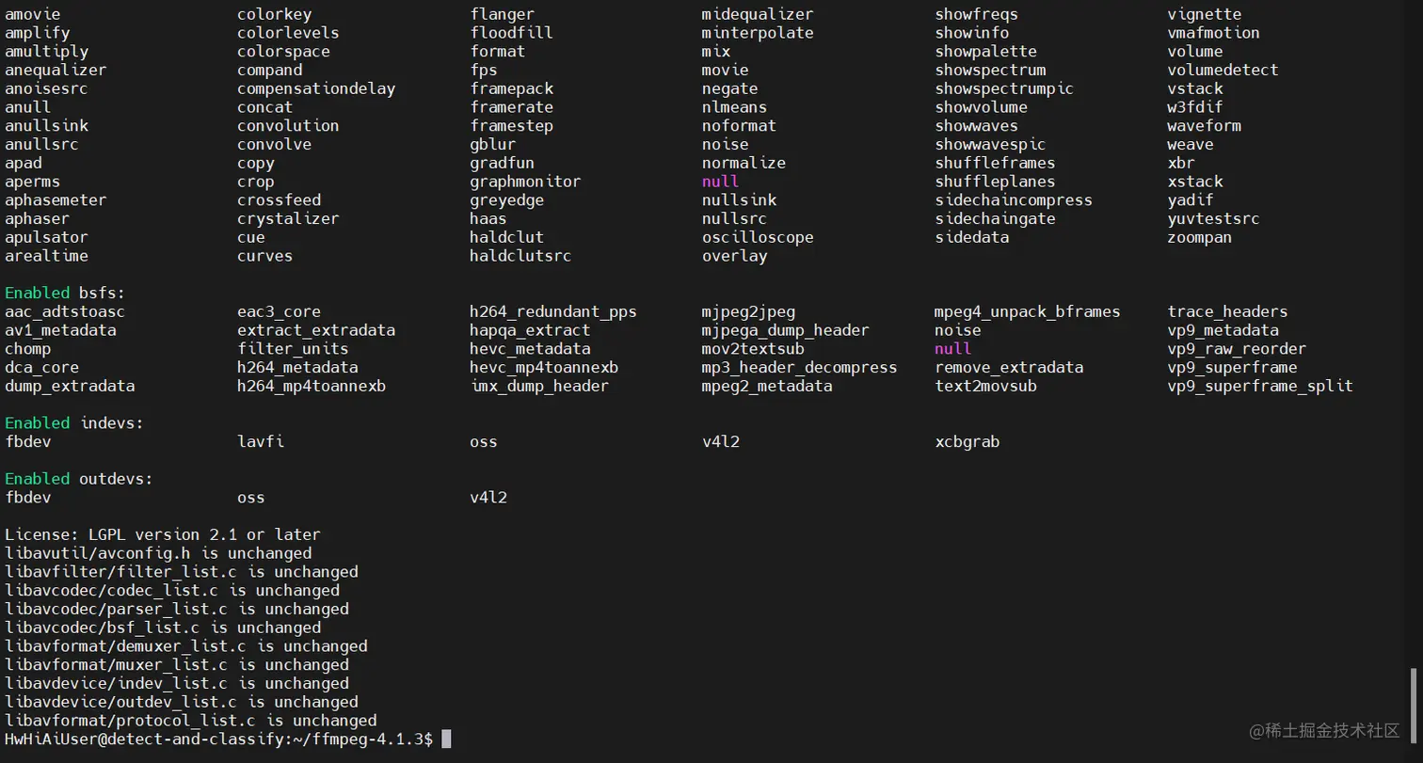The width and height of the screenshot is (1423, 763).
Task: Select the 'Enabled indevs:' heading
Action: coord(74,423)
